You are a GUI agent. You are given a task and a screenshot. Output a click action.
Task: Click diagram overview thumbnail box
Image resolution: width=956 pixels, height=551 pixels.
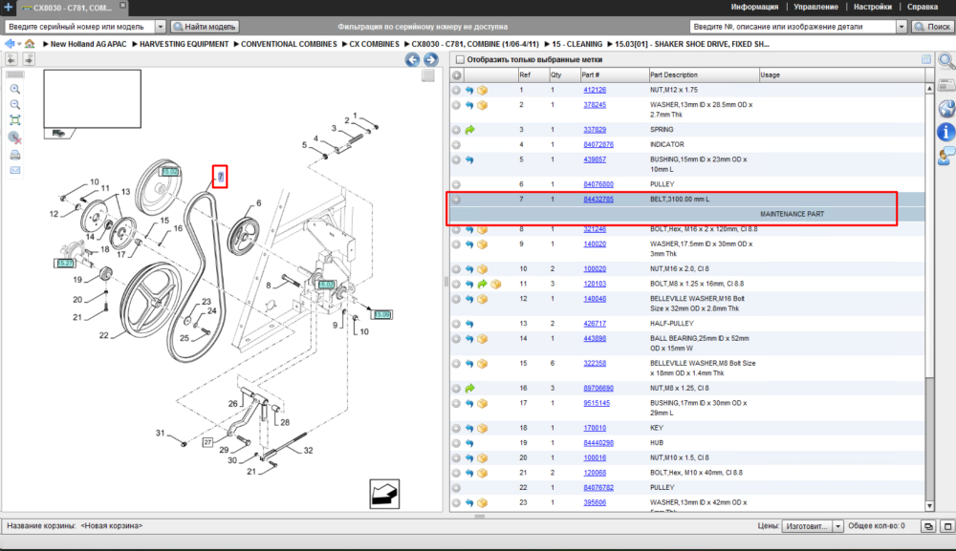tap(92, 98)
